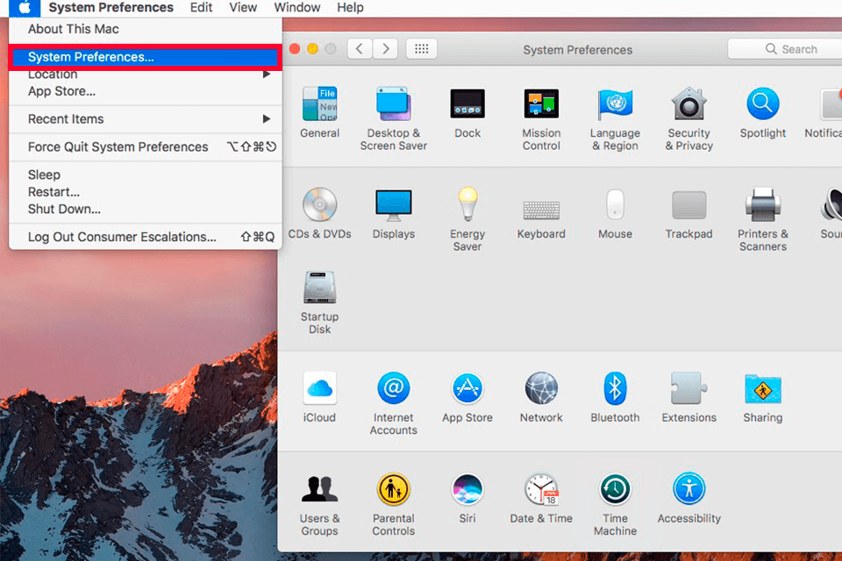Open the General preferences pane
Viewport: 842px width, 561px height.
(x=319, y=112)
